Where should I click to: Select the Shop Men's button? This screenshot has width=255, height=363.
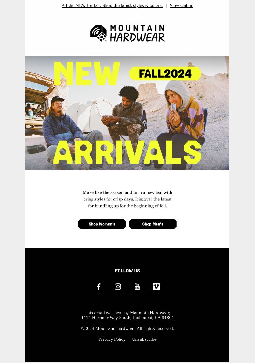(153, 224)
